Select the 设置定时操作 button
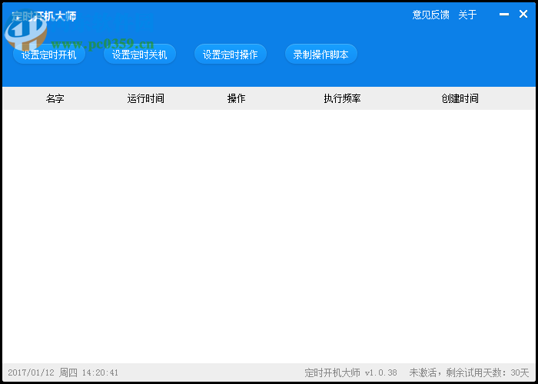 point(231,55)
